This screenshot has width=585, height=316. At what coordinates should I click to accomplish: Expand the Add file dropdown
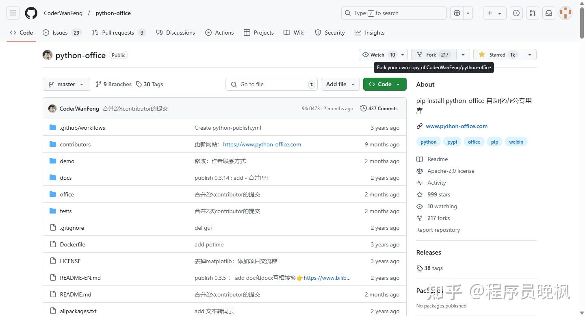(x=340, y=84)
